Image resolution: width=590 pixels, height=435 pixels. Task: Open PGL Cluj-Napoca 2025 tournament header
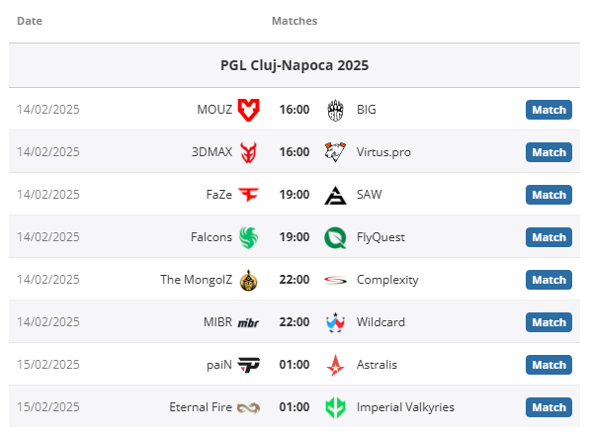point(295,65)
